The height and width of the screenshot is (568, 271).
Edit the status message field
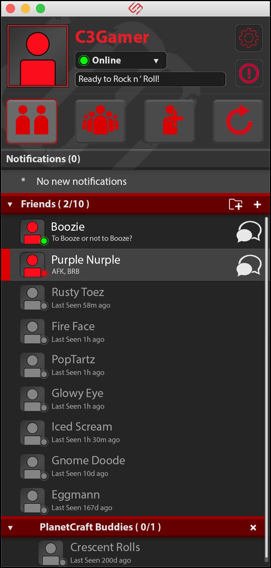(x=150, y=79)
